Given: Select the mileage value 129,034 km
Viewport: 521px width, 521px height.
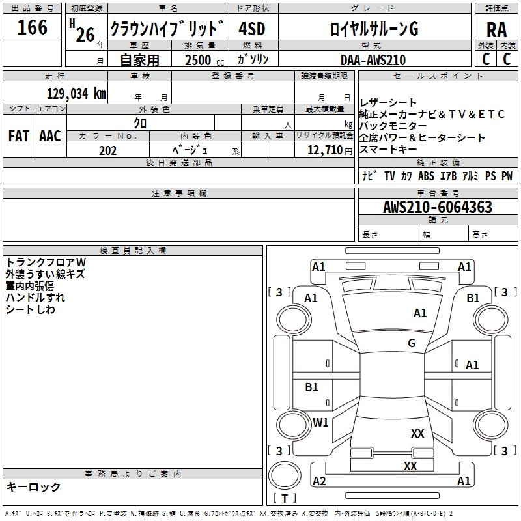Looking at the screenshot, I should click(76, 93).
